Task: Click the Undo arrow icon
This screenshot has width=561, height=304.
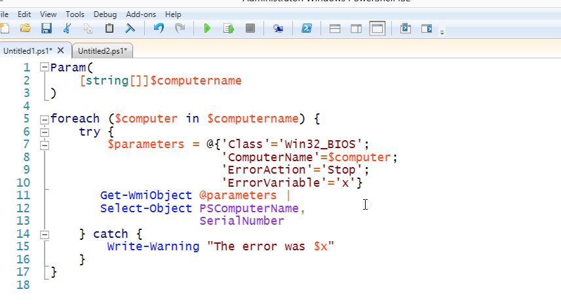Action: point(158,28)
